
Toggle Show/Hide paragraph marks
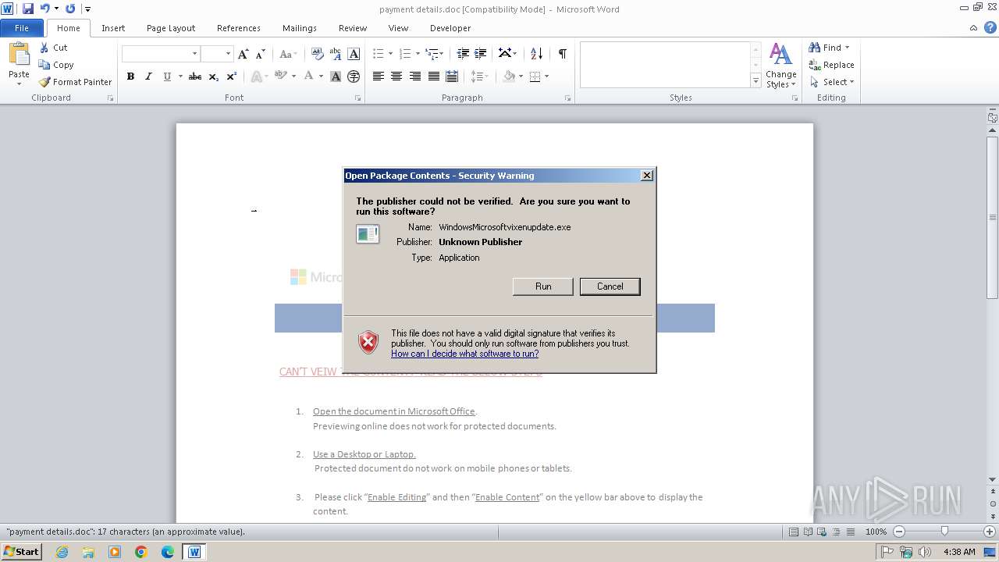[562, 54]
